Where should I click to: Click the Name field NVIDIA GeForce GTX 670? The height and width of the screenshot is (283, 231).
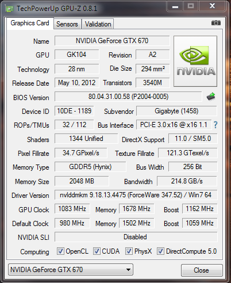[x=112, y=41]
